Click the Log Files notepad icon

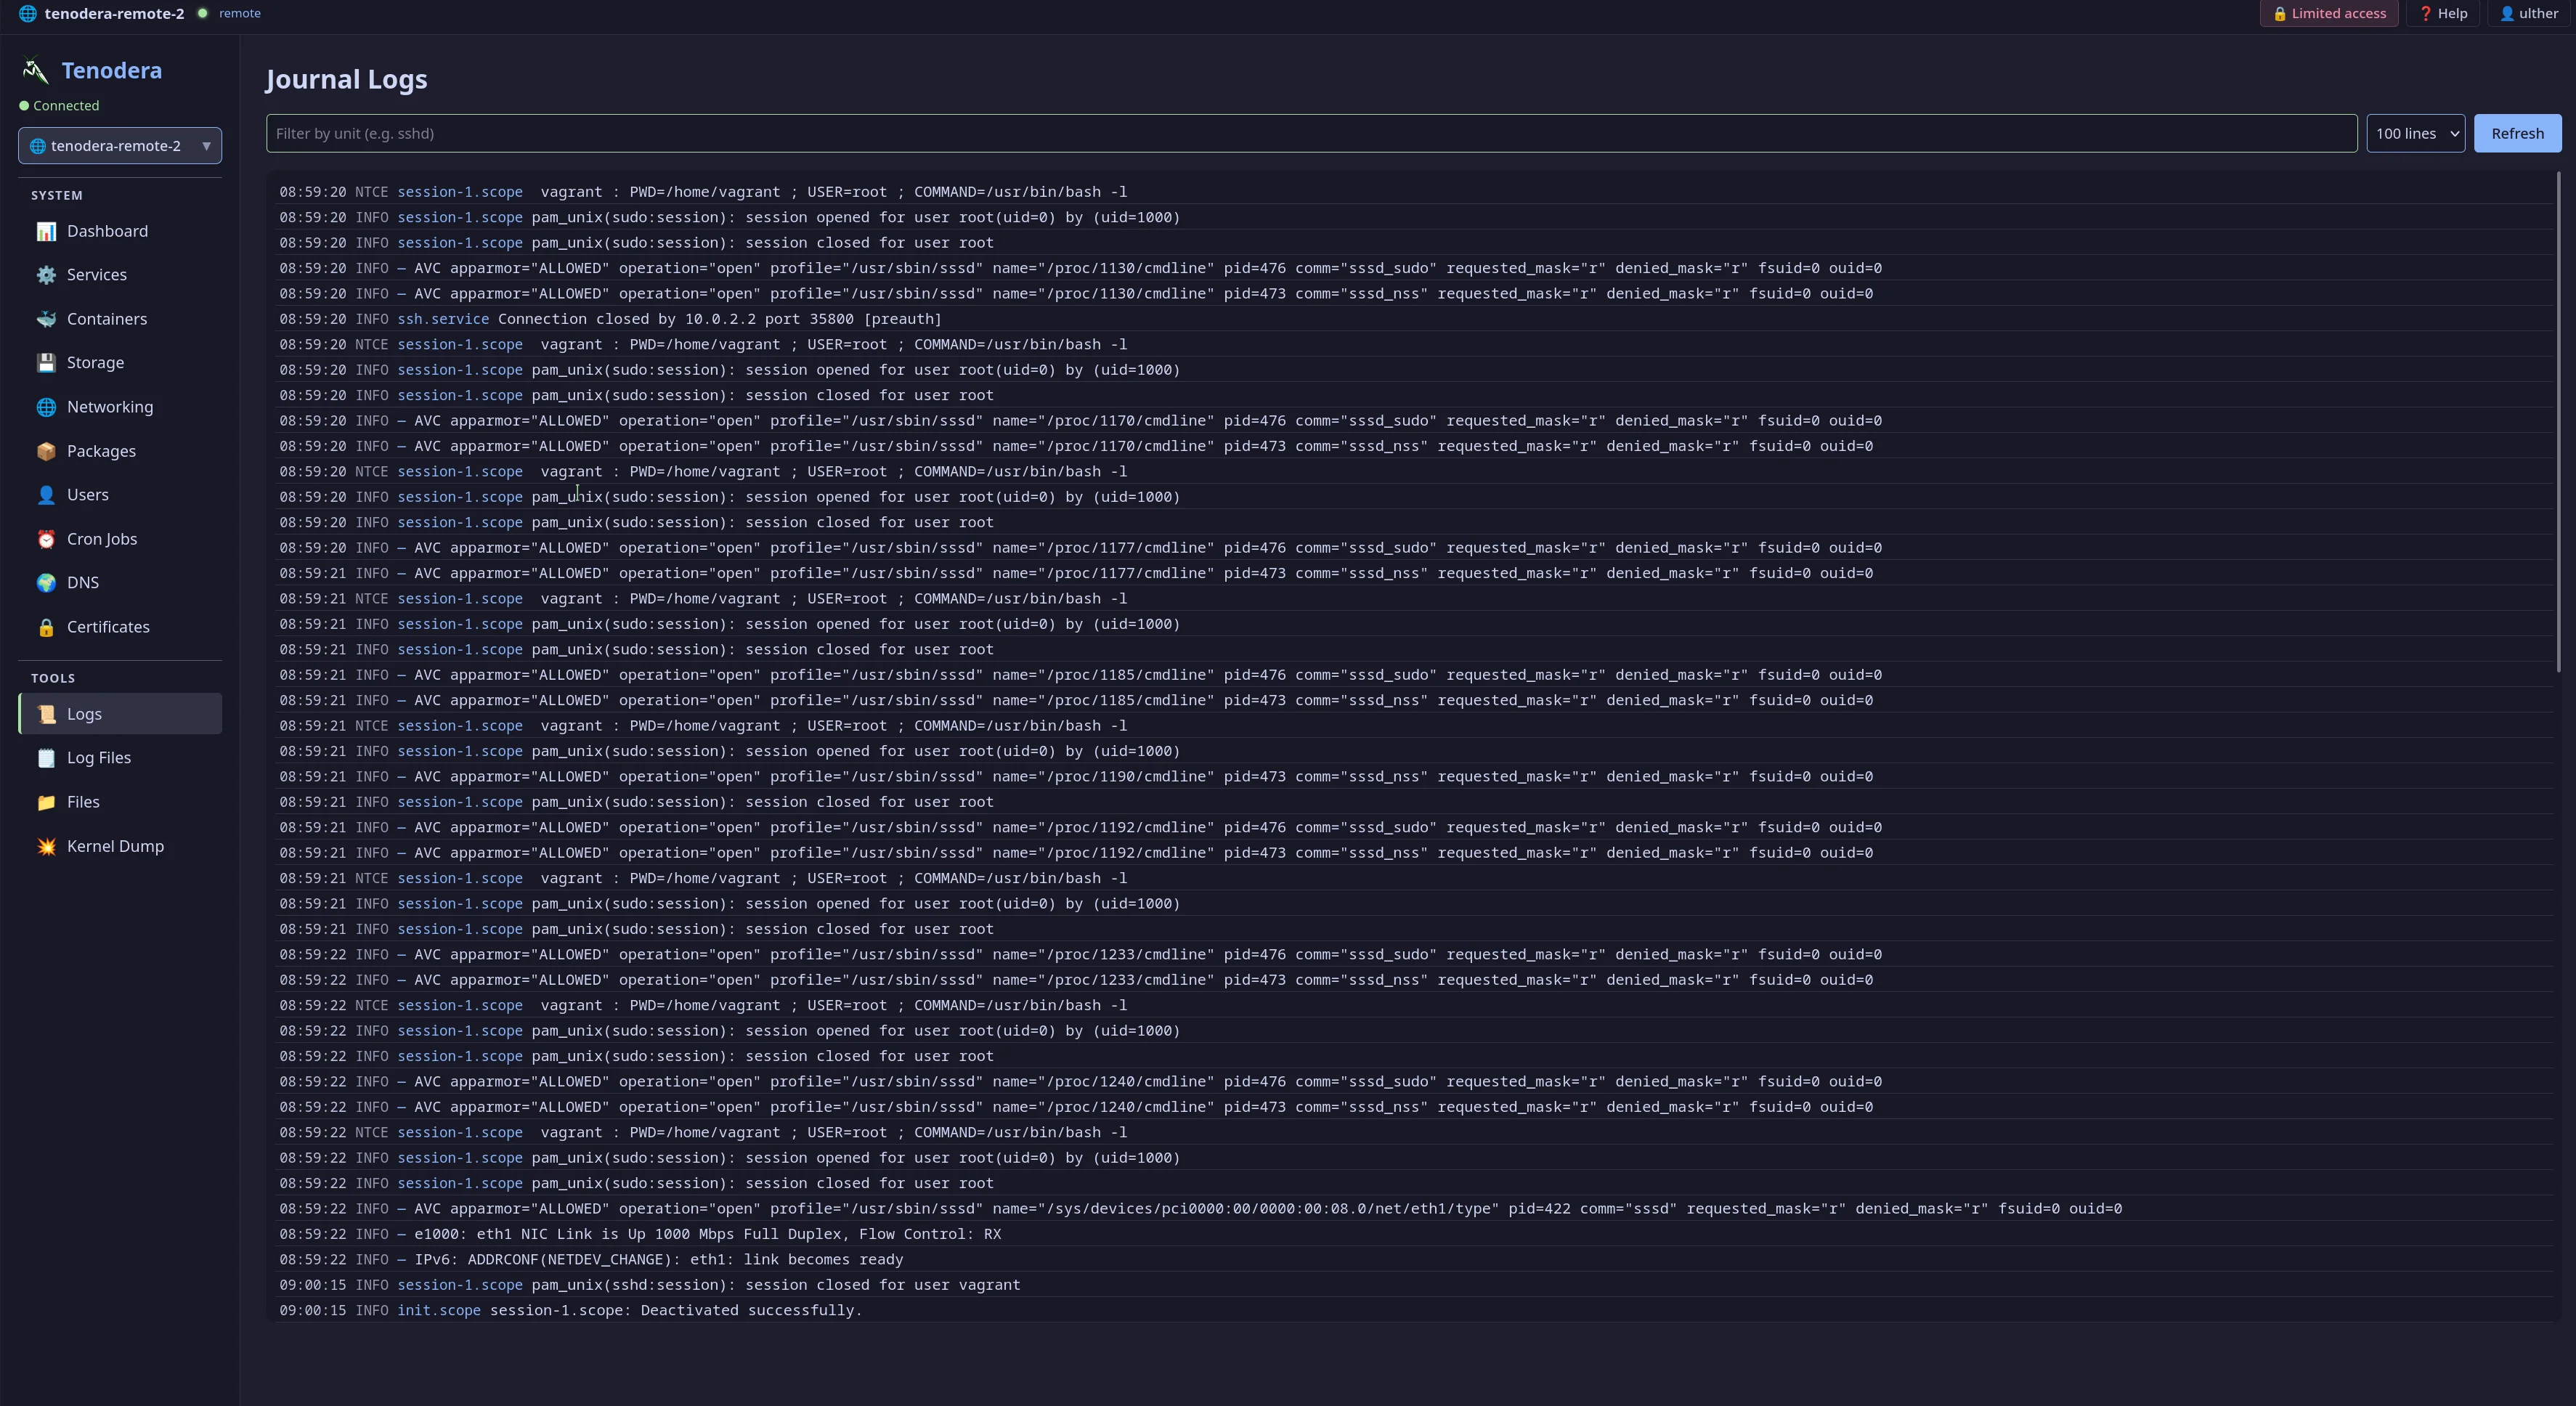coord(46,758)
